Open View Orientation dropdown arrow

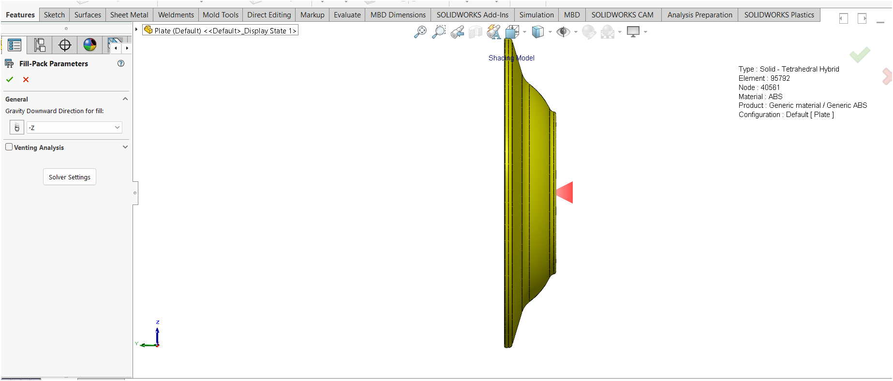pos(525,32)
